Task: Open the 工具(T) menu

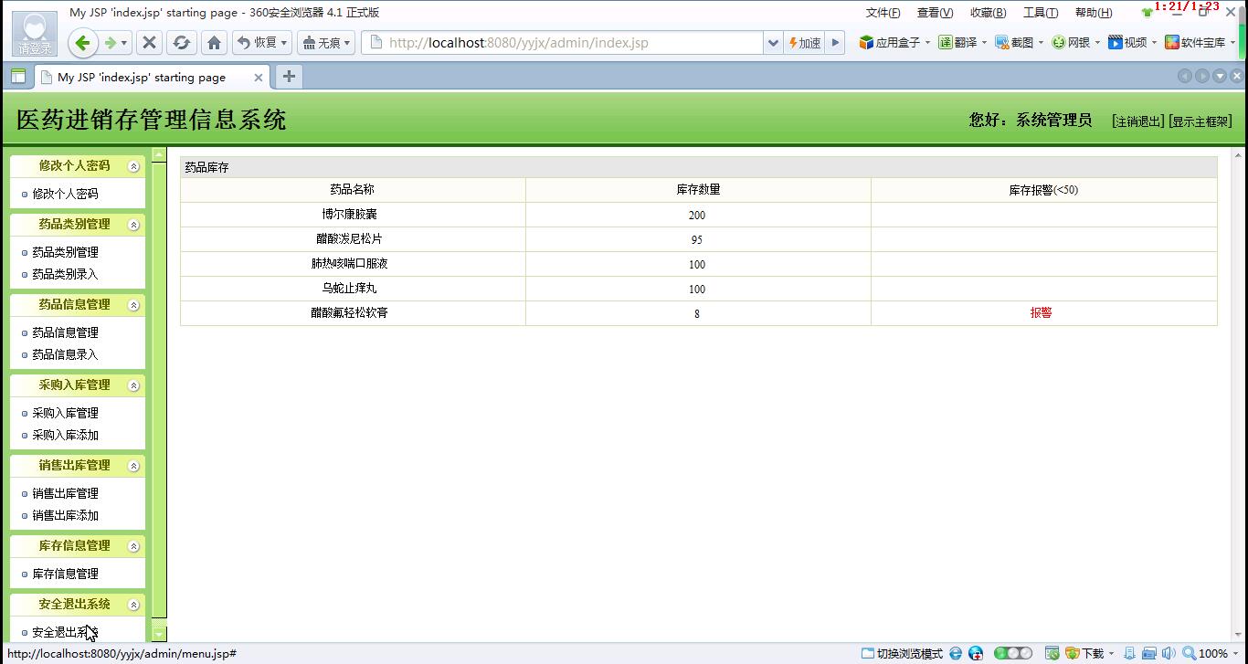Action: click(x=1040, y=13)
